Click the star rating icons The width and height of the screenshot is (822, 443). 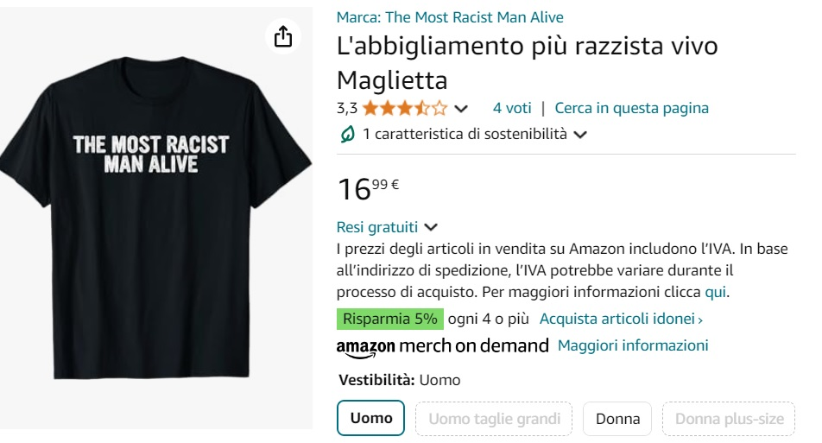pyautogui.click(x=405, y=108)
